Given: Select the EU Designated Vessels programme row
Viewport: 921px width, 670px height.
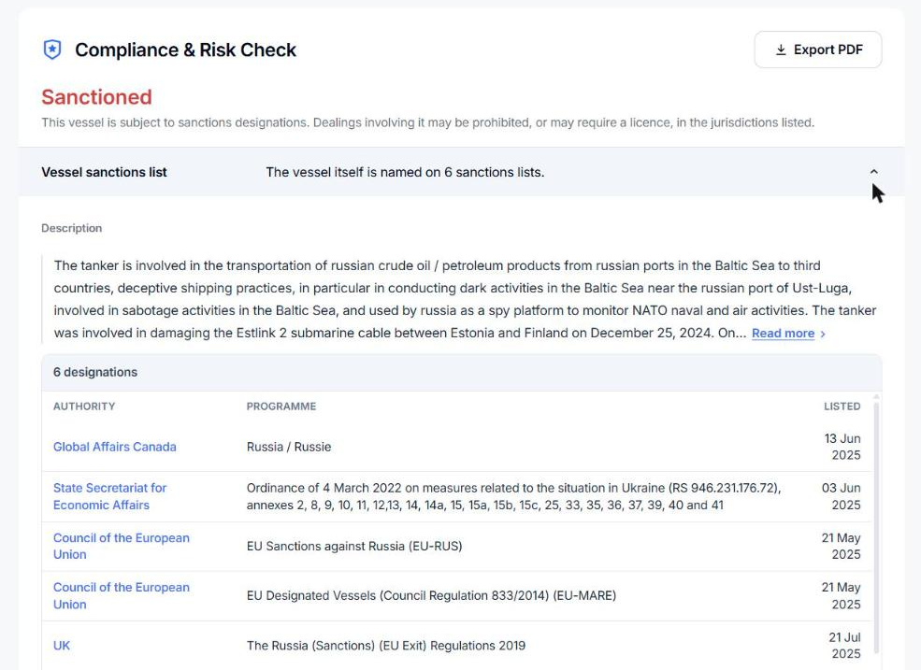Looking at the screenshot, I should click(457, 596).
